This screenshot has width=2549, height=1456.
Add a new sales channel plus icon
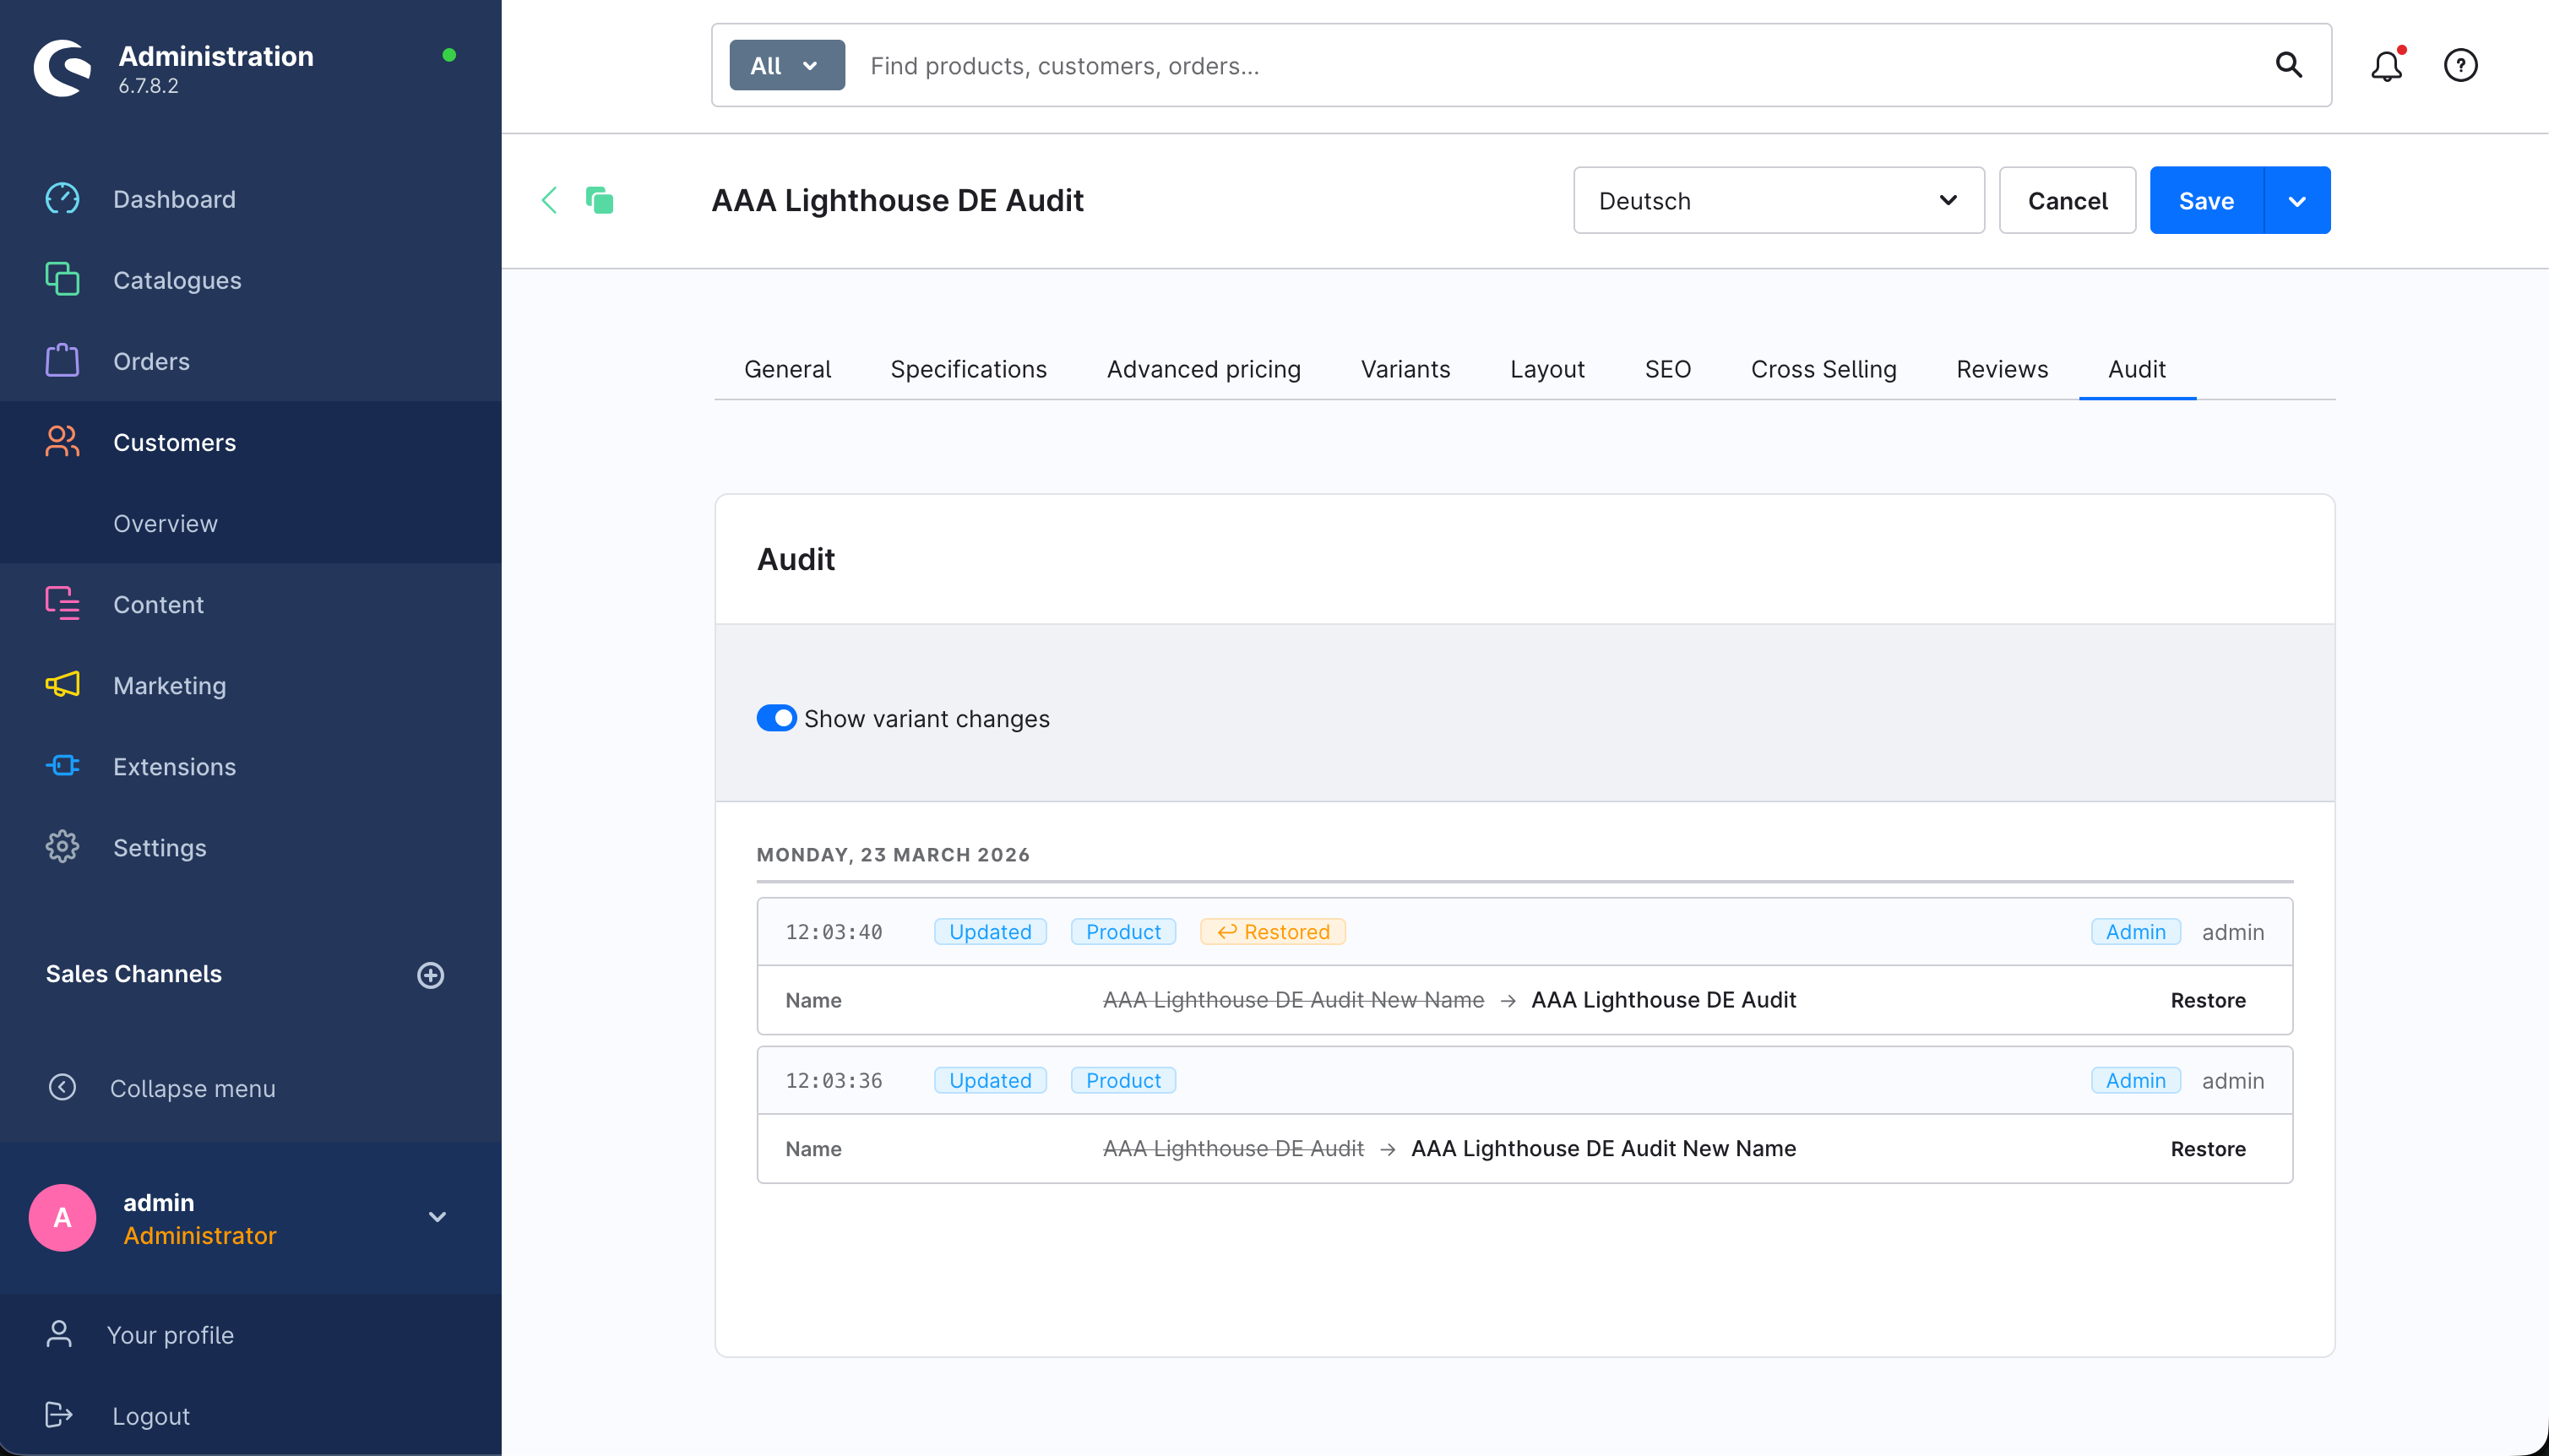[430, 974]
